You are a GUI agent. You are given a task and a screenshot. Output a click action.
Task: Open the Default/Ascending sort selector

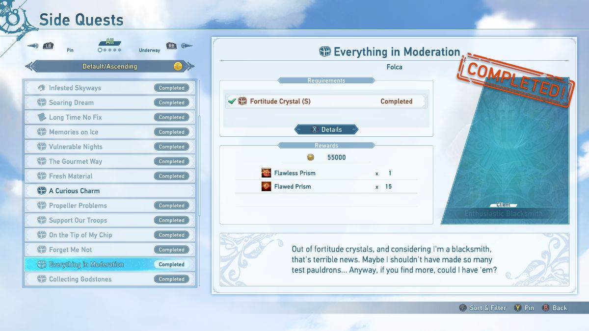click(x=109, y=66)
